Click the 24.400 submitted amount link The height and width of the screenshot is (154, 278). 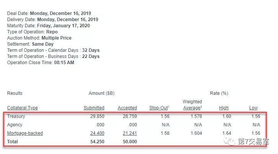97,133
